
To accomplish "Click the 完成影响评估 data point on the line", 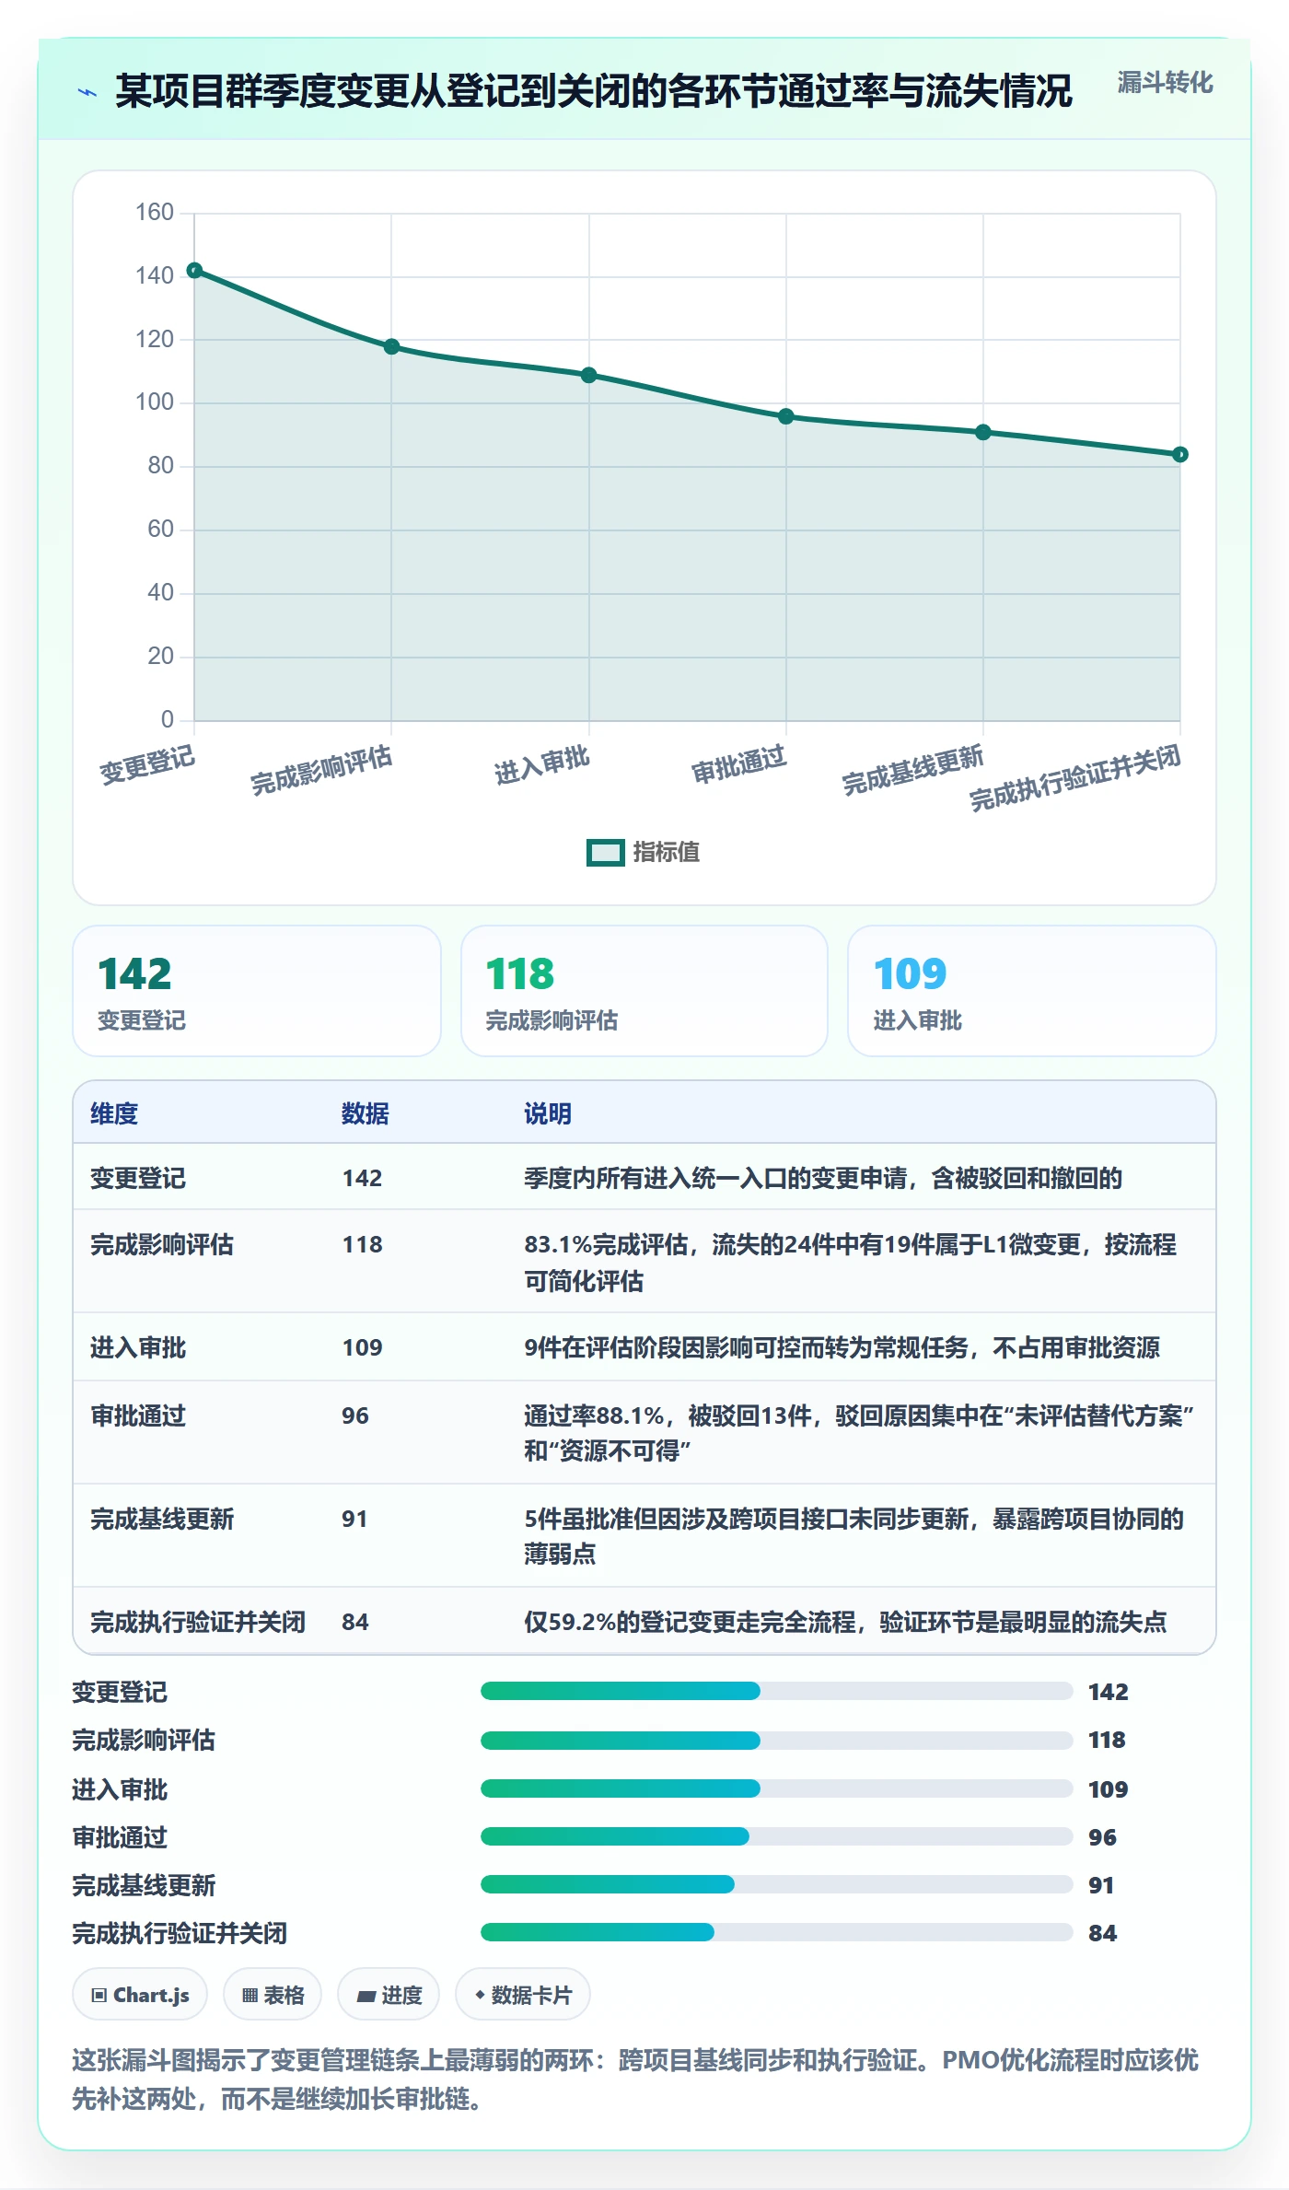I will (391, 346).
